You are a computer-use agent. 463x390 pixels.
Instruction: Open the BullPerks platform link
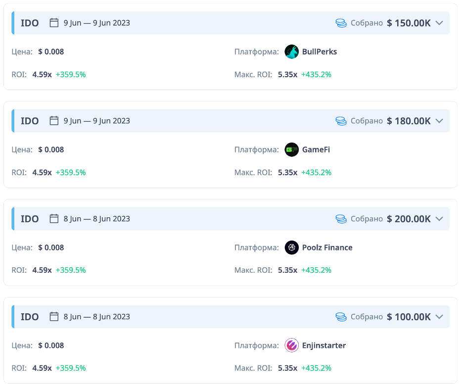click(x=320, y=51)
